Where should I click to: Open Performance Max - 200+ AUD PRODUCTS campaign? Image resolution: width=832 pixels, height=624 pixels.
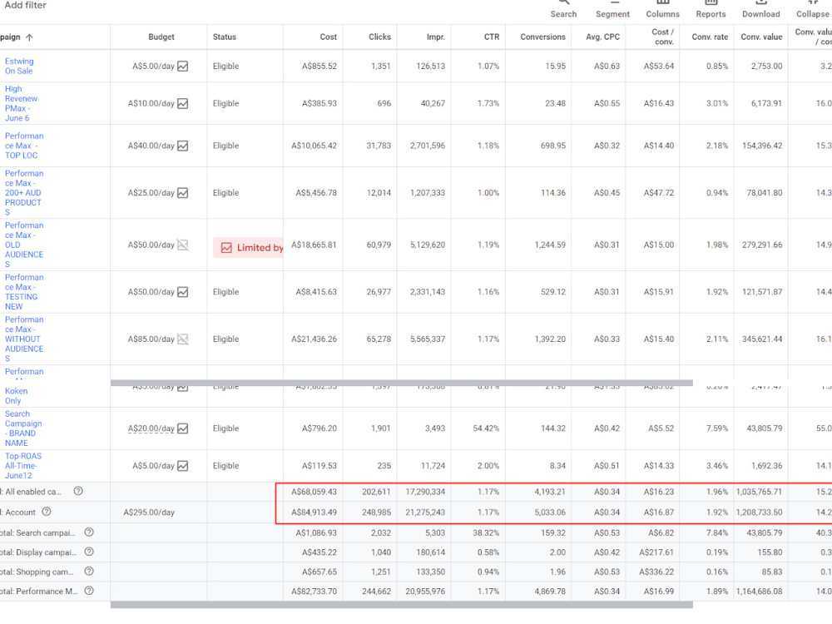point(24,193)
